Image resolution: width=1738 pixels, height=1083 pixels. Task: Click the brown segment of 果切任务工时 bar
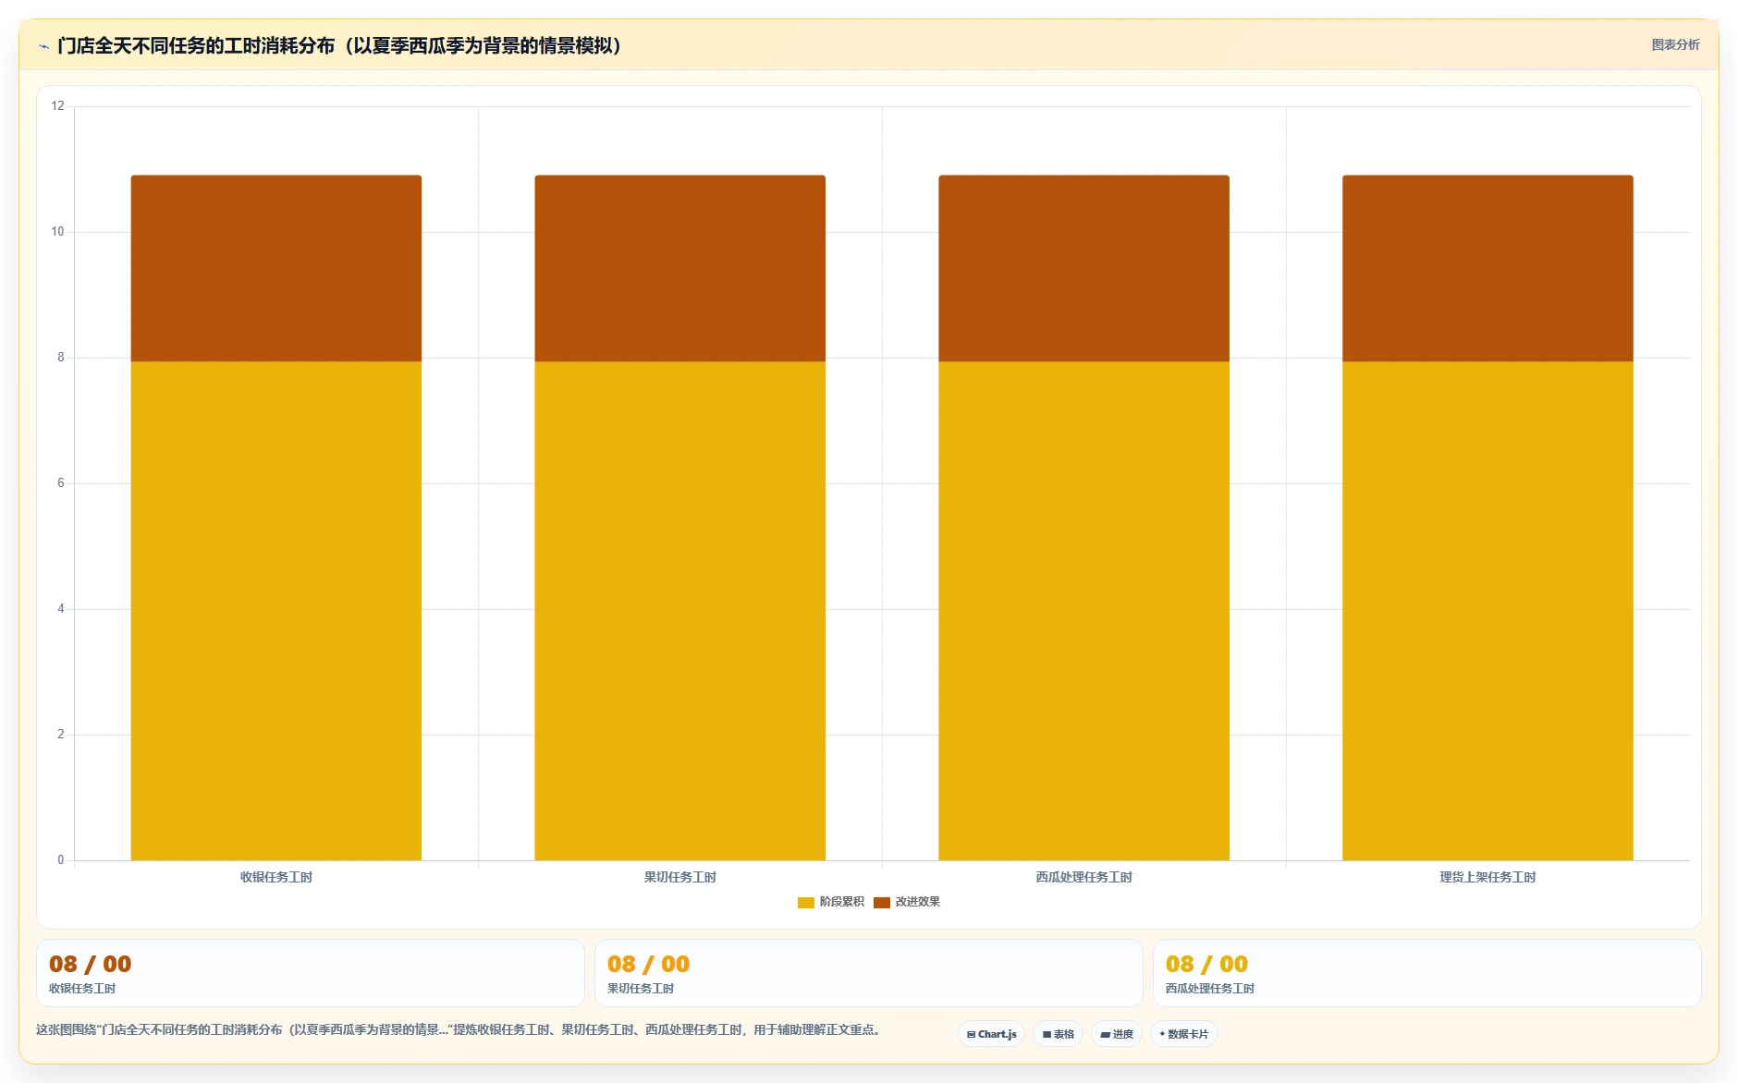680,268
